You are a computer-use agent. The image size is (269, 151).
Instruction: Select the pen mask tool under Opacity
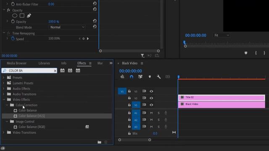click(x=29, y=16)
